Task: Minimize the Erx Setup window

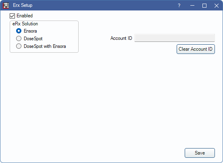Action: [192, 6]
